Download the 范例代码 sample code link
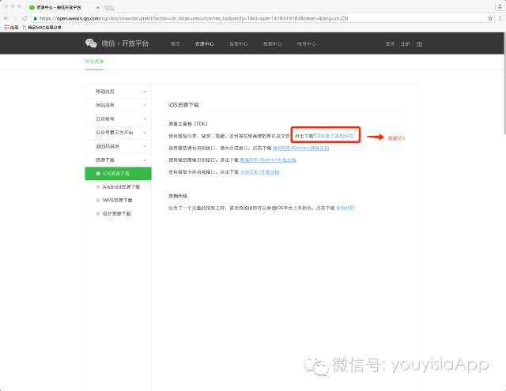The width and height of the screenshot is (506, 391). pyautogui.click(x=346, y=209)
